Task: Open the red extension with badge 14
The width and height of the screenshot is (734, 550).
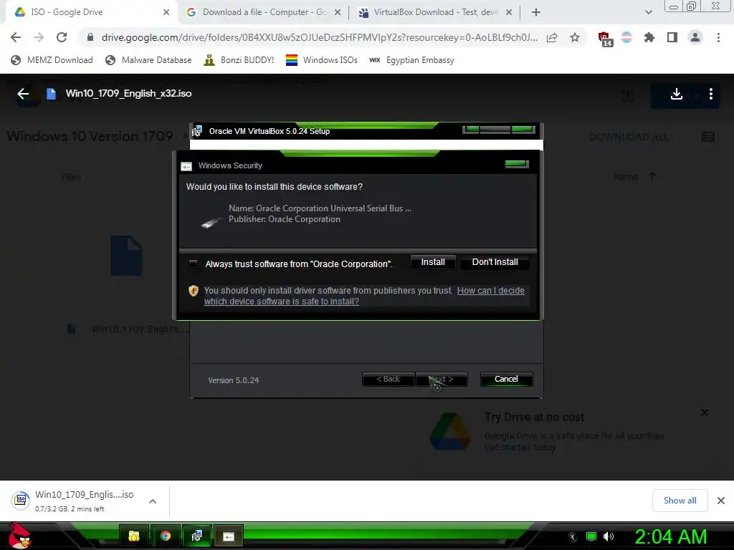Action: point(604,39)
